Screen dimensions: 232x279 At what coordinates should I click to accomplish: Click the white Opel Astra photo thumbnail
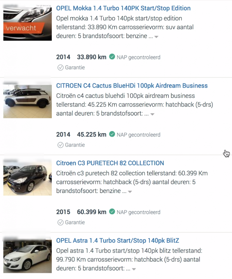coord(28,256)
